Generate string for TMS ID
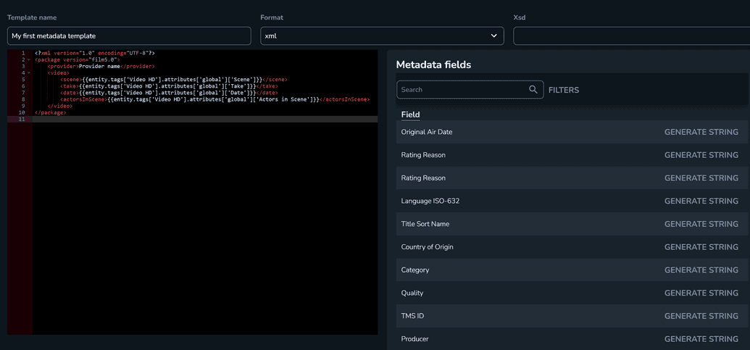750x350 pixels. (x=701, y=315)
